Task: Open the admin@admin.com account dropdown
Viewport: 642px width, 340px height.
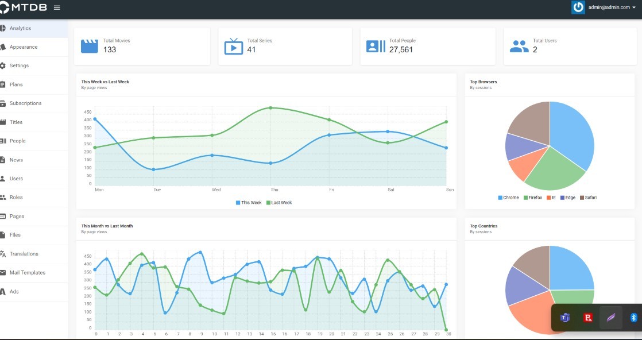Action: (x=612, y=7)
